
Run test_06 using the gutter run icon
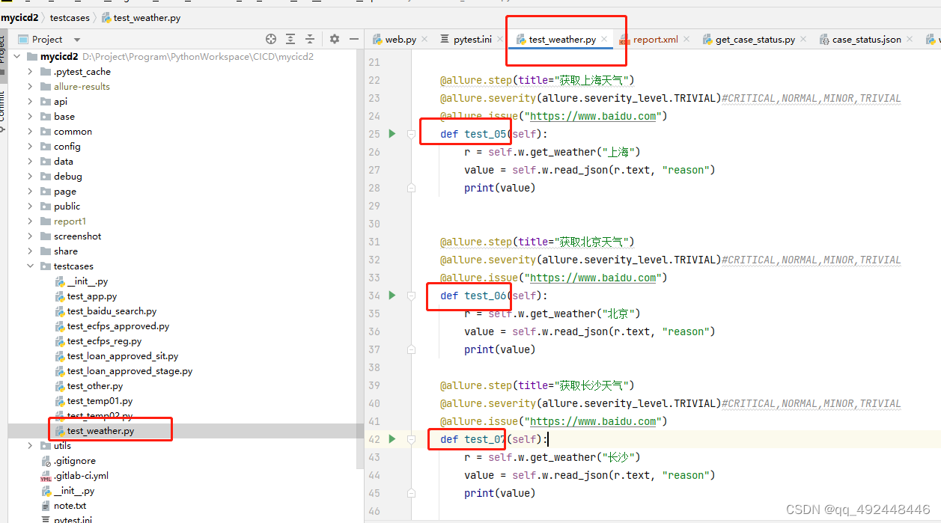point(392,296)
